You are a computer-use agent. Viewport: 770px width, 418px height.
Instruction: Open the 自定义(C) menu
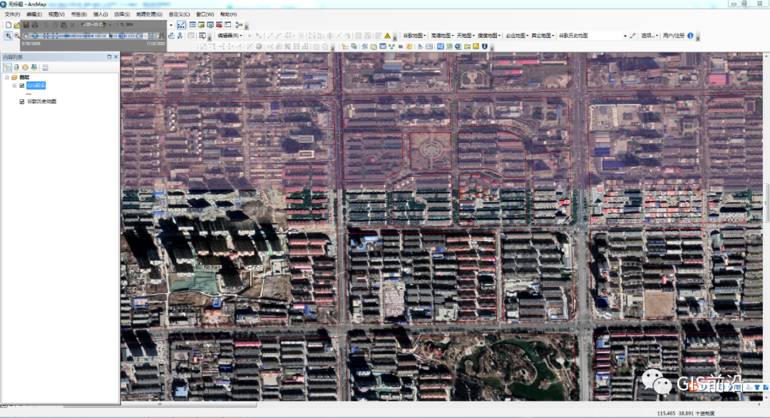coord(179,14)
